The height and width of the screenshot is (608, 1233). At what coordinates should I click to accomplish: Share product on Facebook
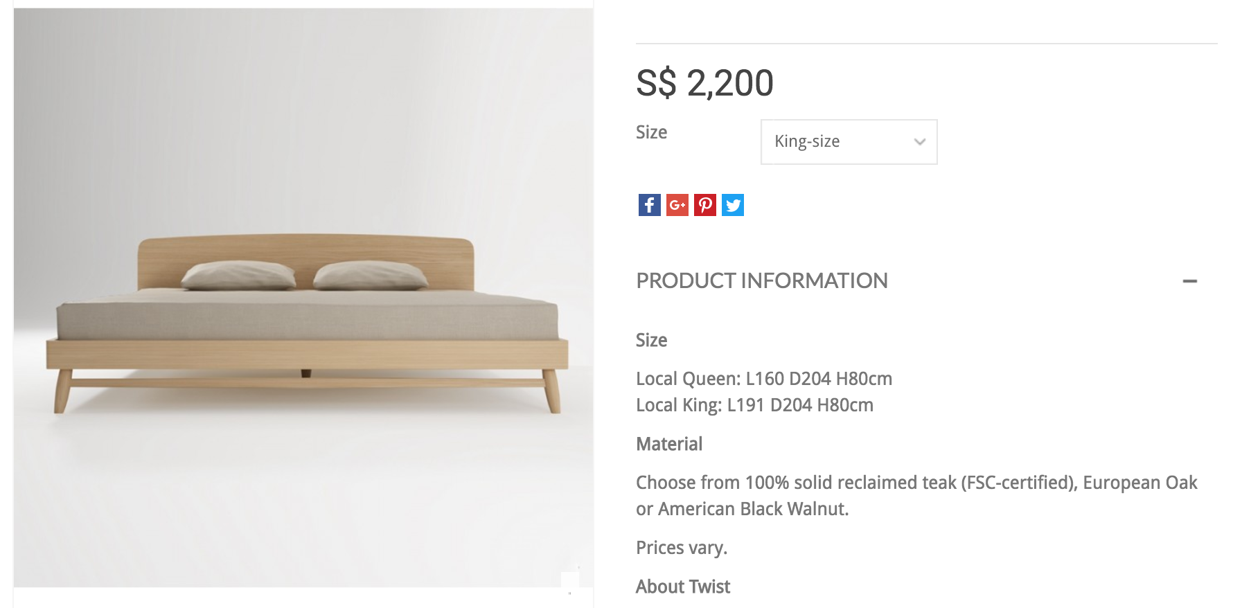coord(649,205)
